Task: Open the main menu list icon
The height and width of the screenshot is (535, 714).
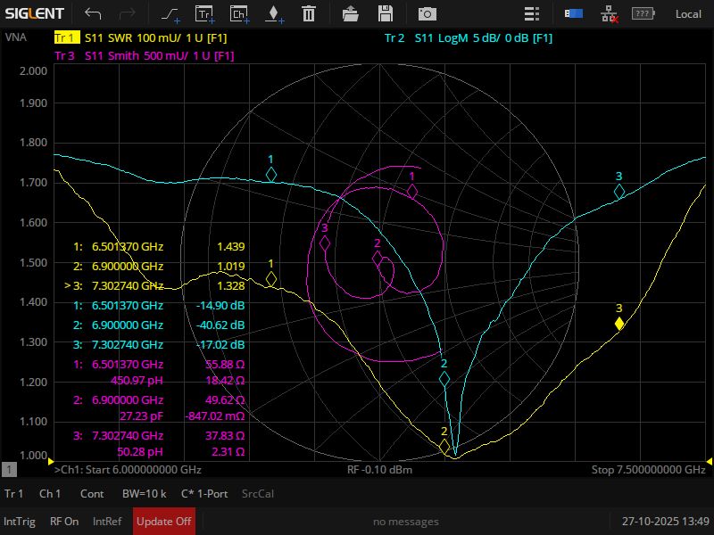Action: pos(532,13)
